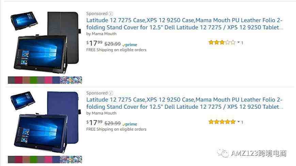Click the prime logo on the blue case listing
The width and height of the screenshot is (296, 166).
point(130,124)
